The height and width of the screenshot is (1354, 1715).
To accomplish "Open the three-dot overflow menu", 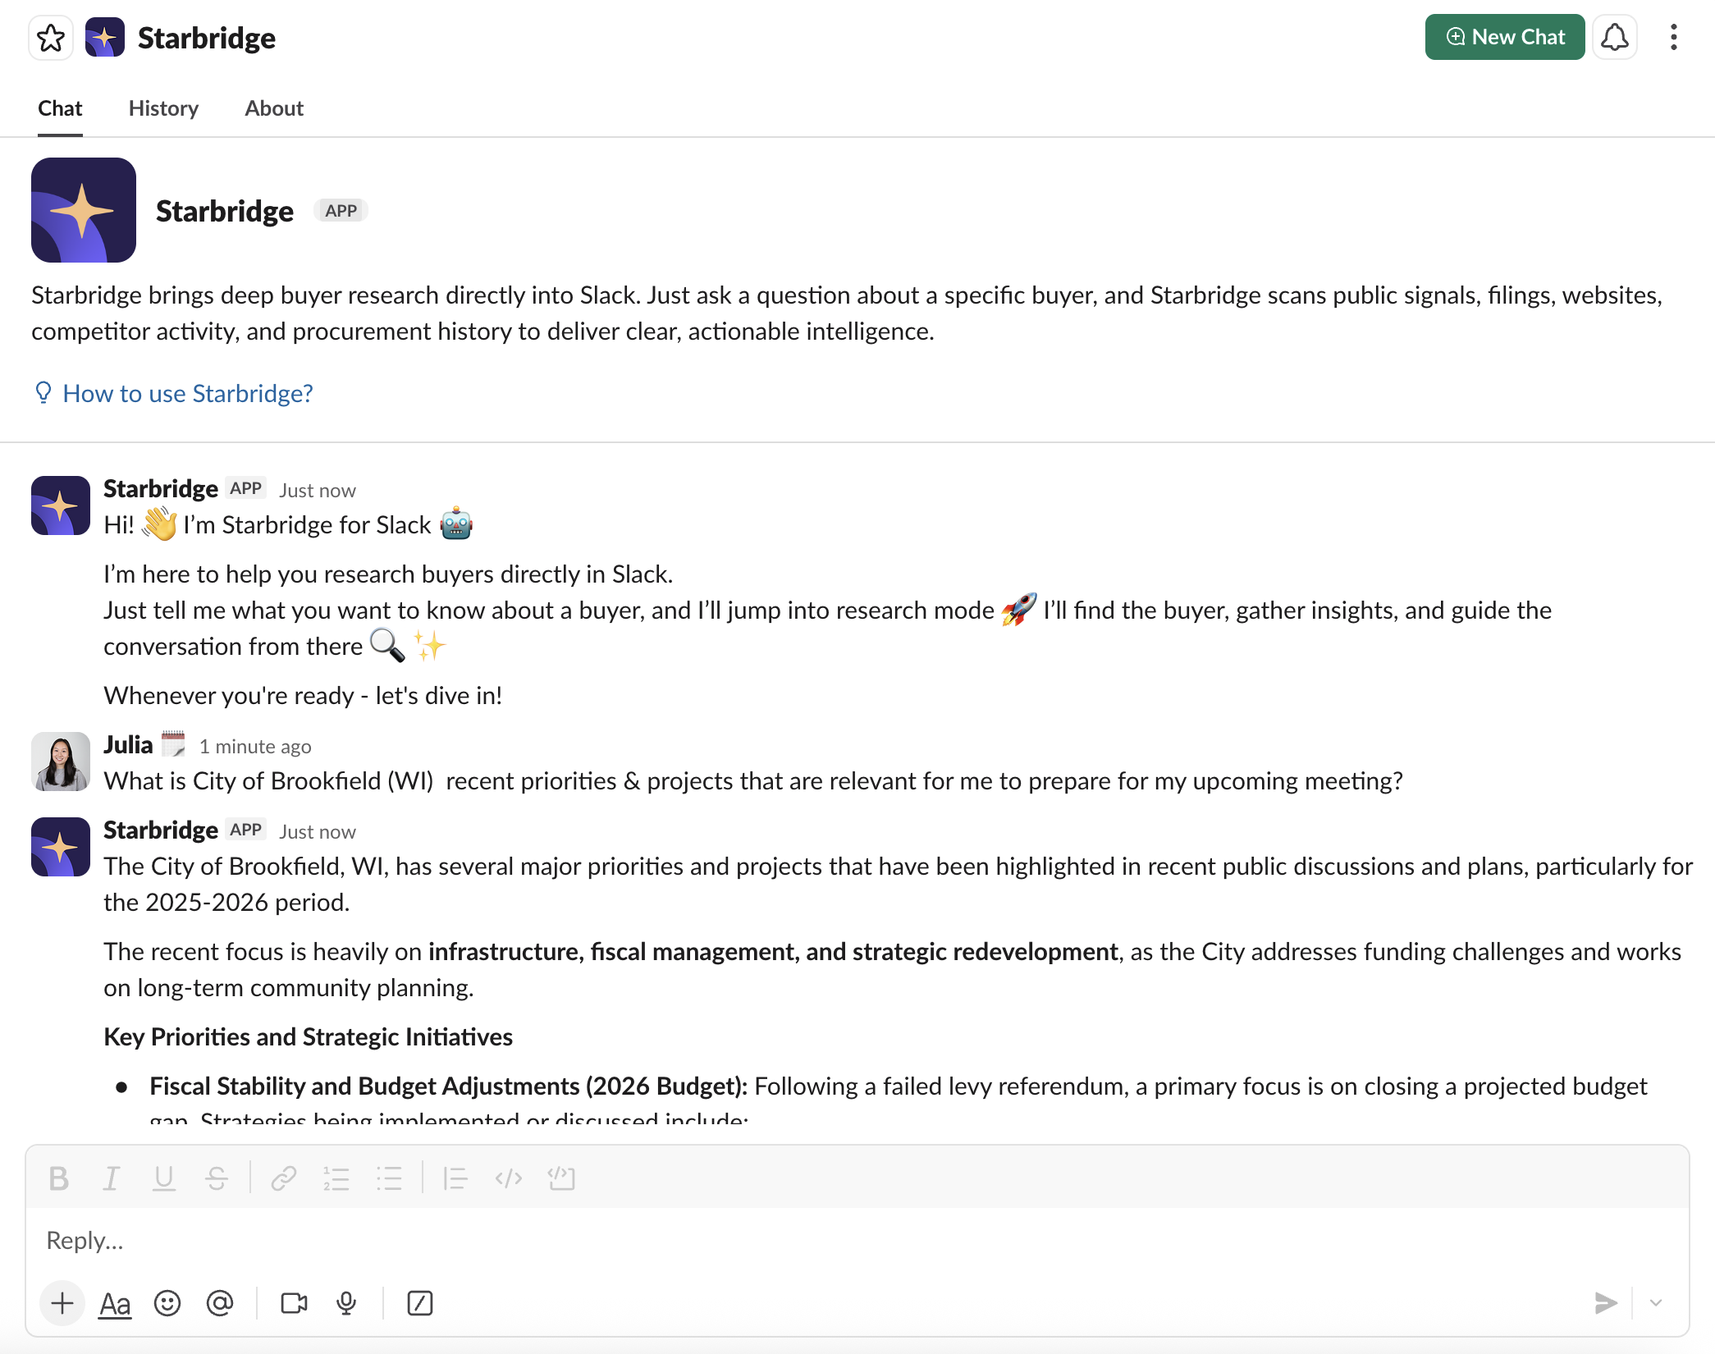I will [x=1673, y=37].
